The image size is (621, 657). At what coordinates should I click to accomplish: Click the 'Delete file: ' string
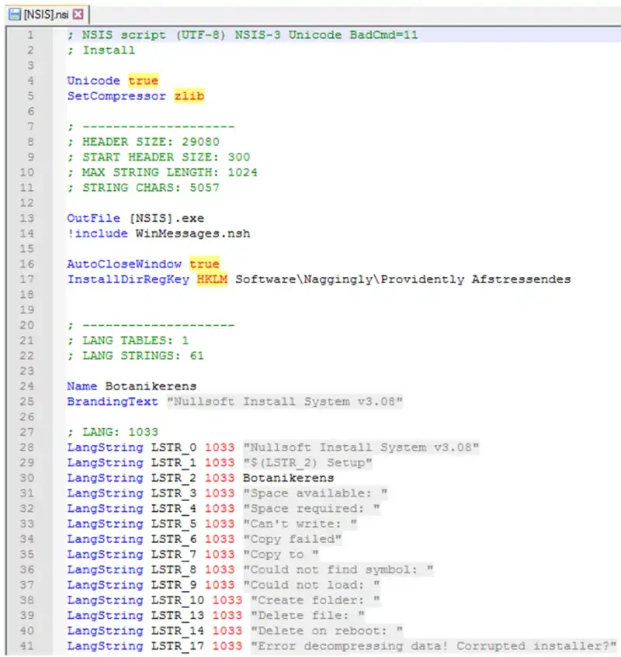click(307, 616)
